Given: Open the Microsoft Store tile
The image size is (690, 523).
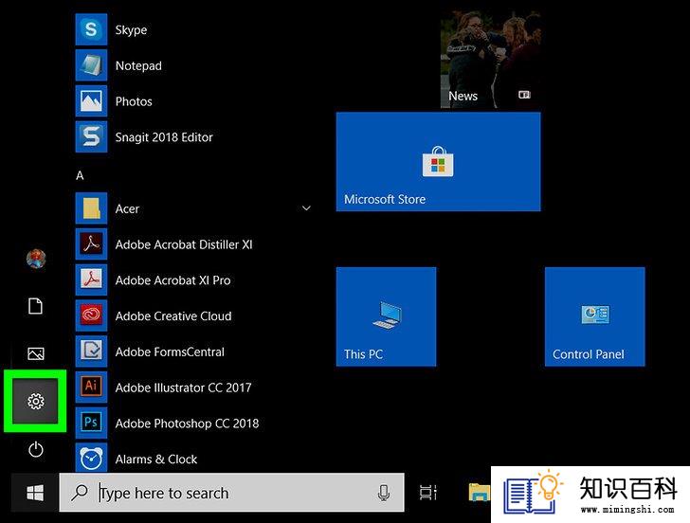Looking at the screenshot, I should (x=438, y=161).
